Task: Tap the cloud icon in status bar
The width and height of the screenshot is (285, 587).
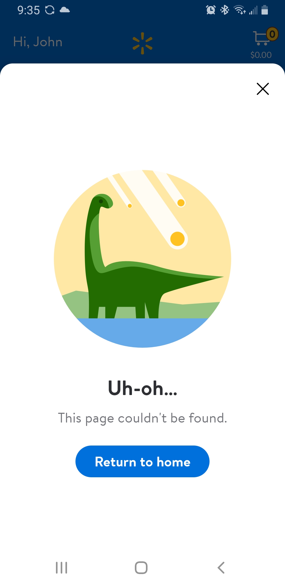Action: [65, 10]
